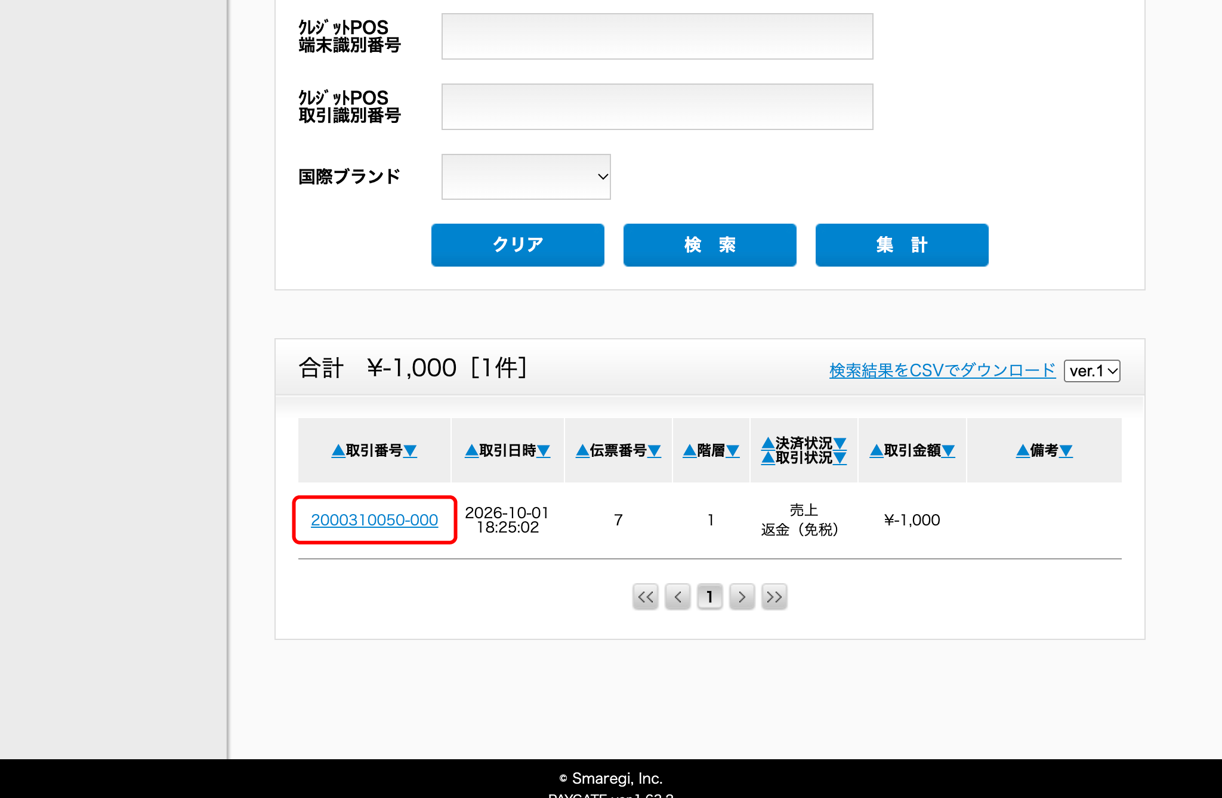Open the 国際ブランド dropdown

(x=526, y=177)
